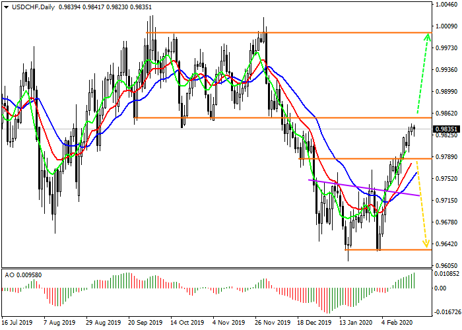Select the magenta trend line
The height and width of the screenshot is (330, 462).
[363, 187]
